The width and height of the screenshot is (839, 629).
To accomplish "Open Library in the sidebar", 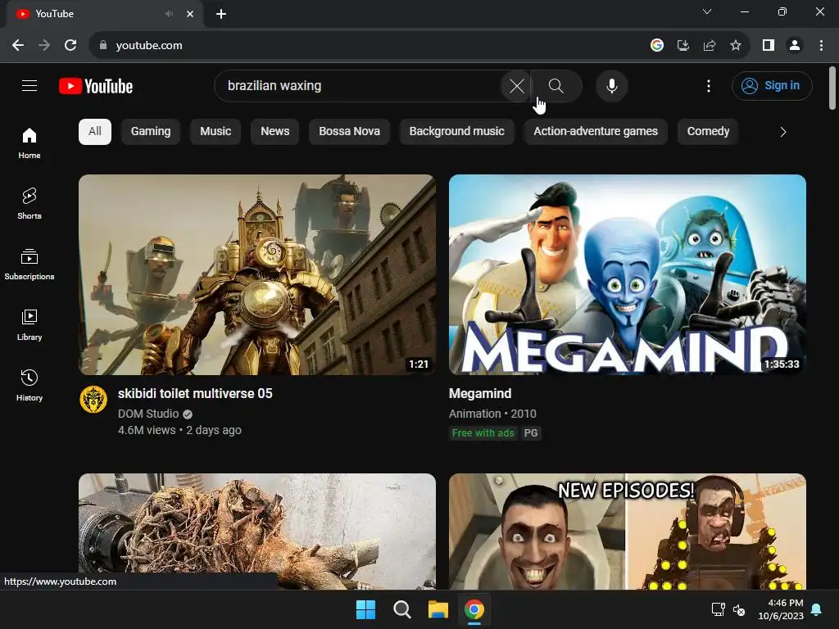I will click(x=29, y=324).
